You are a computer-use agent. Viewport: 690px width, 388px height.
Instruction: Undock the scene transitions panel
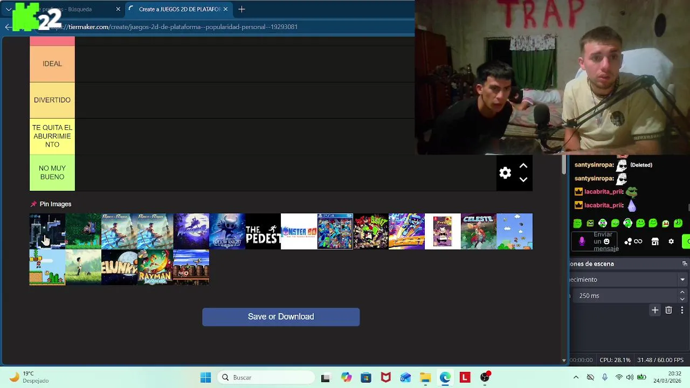point(685,264)
